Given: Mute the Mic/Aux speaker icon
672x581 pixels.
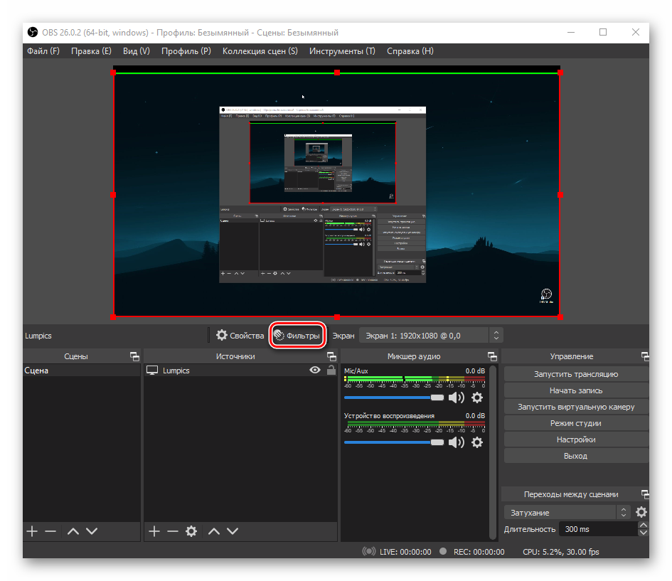Looking at the screenshot, I should pos(456,398).
